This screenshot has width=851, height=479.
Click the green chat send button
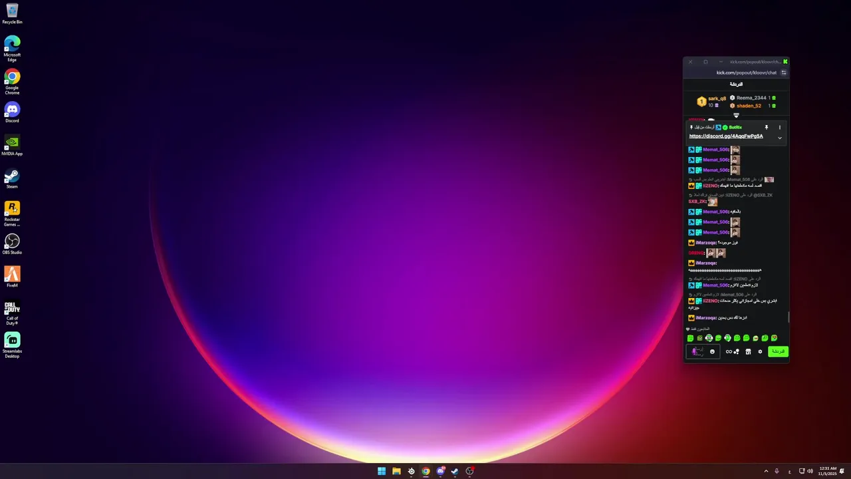click(x=778, y=351)
